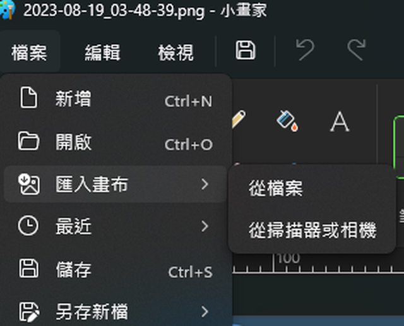Click the clock icon beside 最近
This screenshot has width=404, height=326.
[28, 226]
